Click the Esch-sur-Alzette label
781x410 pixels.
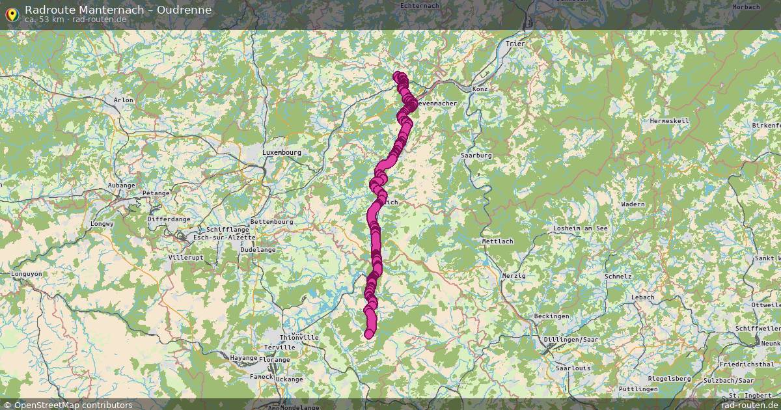(215, 238)
